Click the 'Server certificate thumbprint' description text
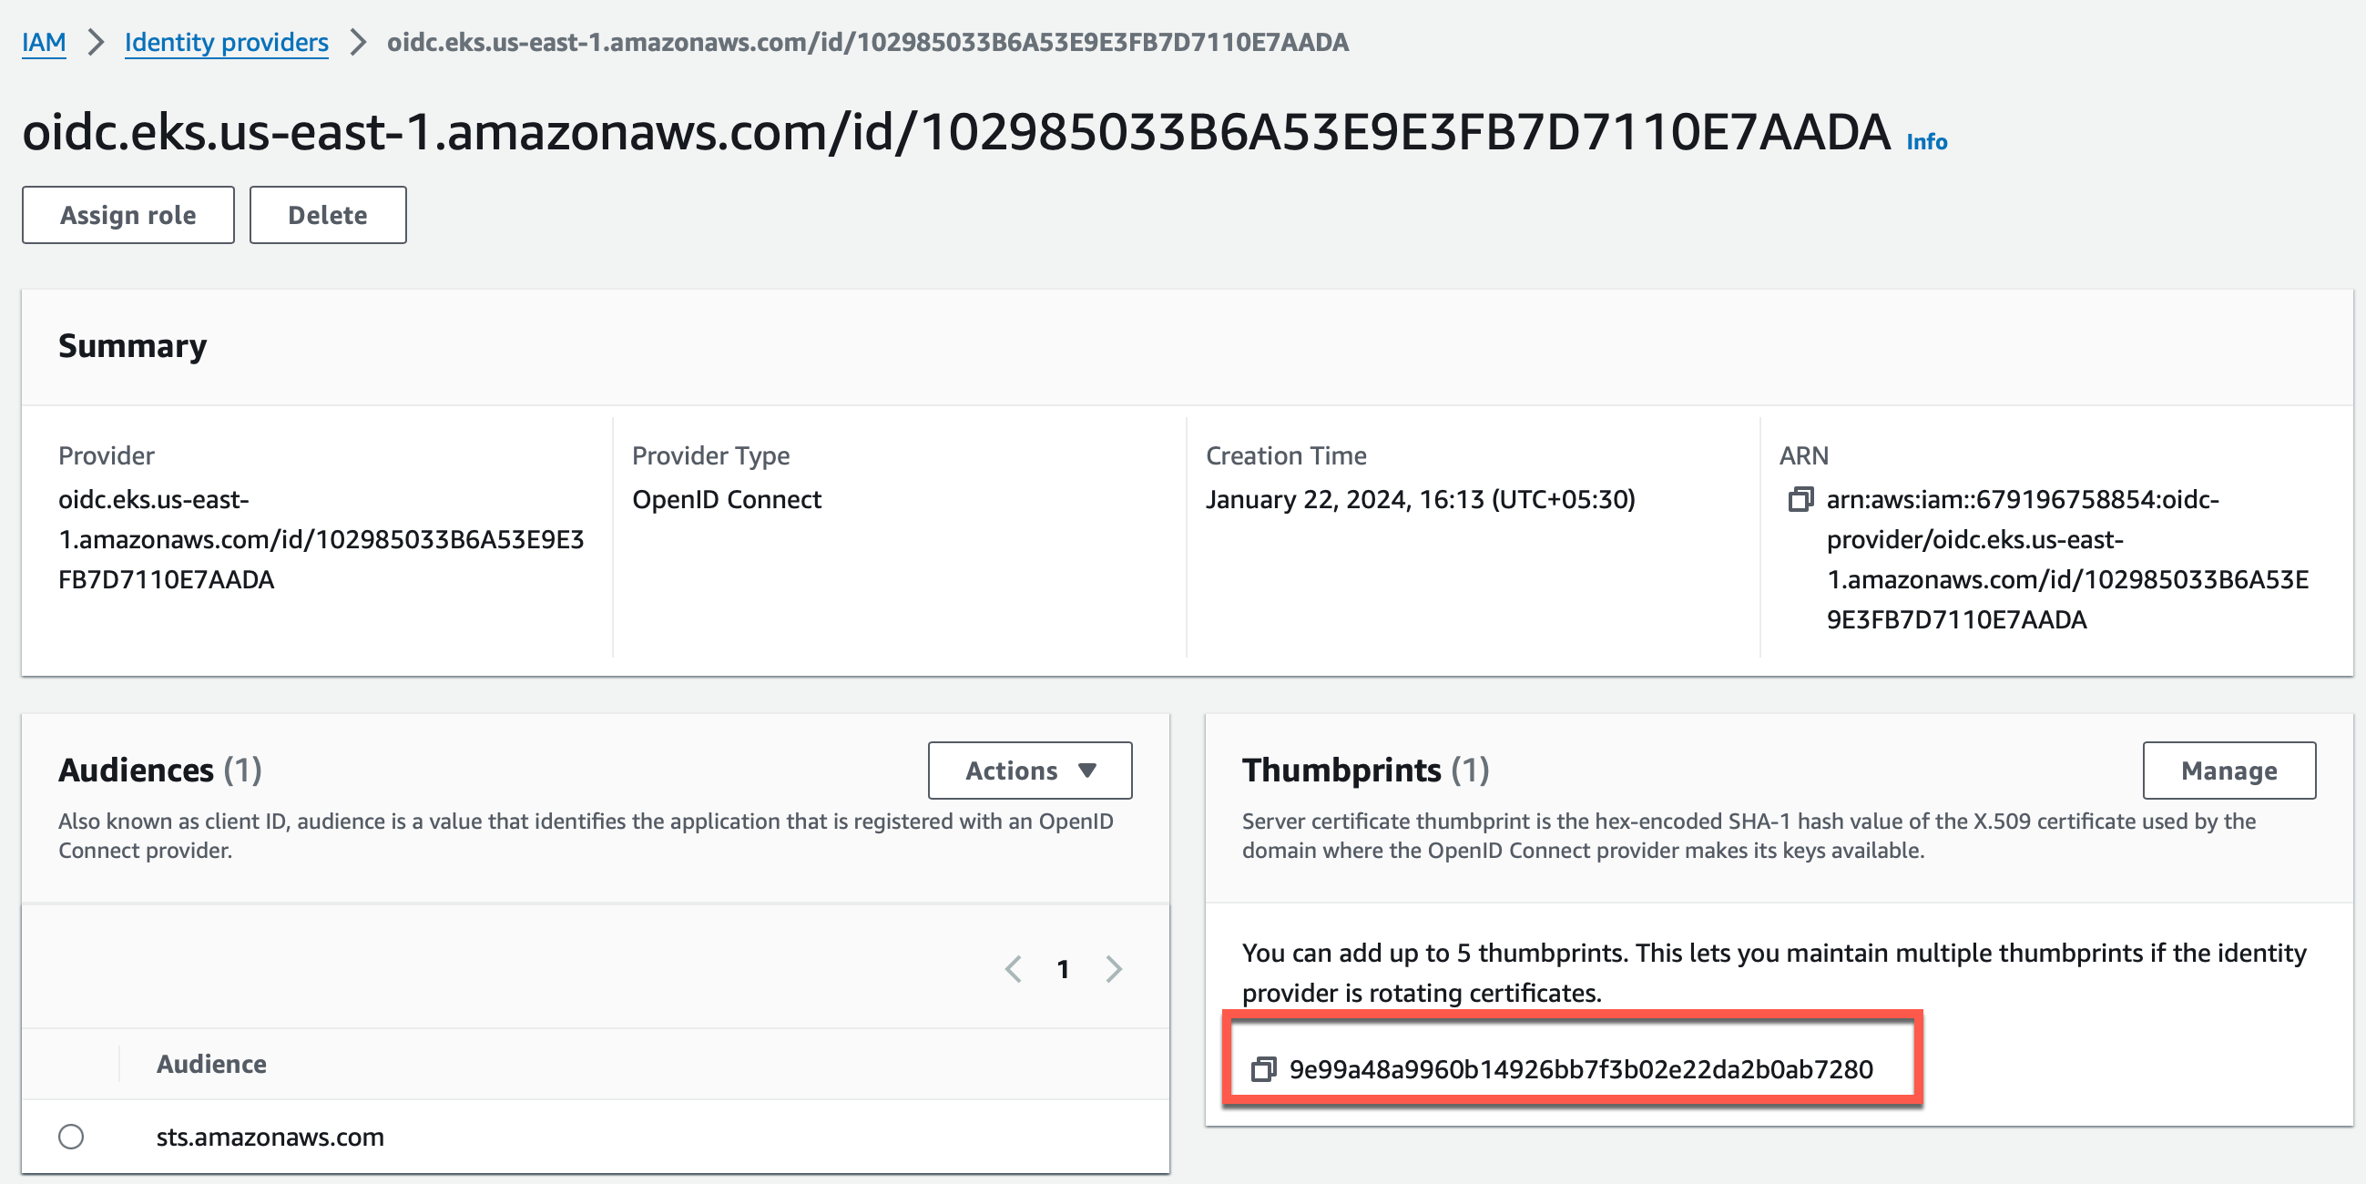Viewport: 2366px width, 1184px height. pos(1748,836)
